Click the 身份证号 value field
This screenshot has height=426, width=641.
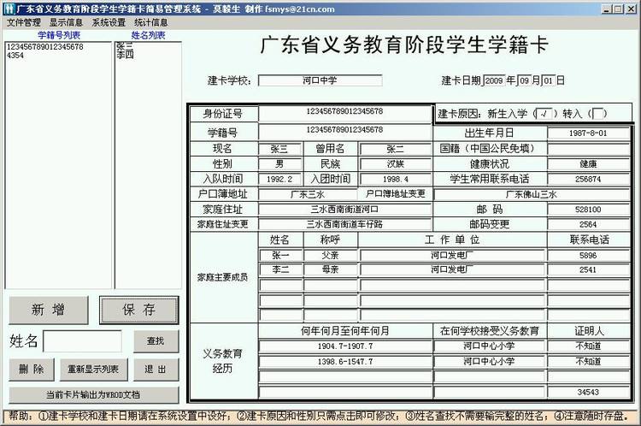click(345, 114)
